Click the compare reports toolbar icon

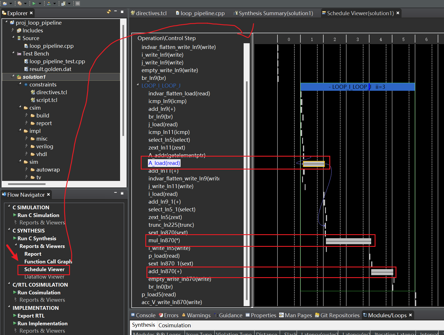click(x=49, y=3)
